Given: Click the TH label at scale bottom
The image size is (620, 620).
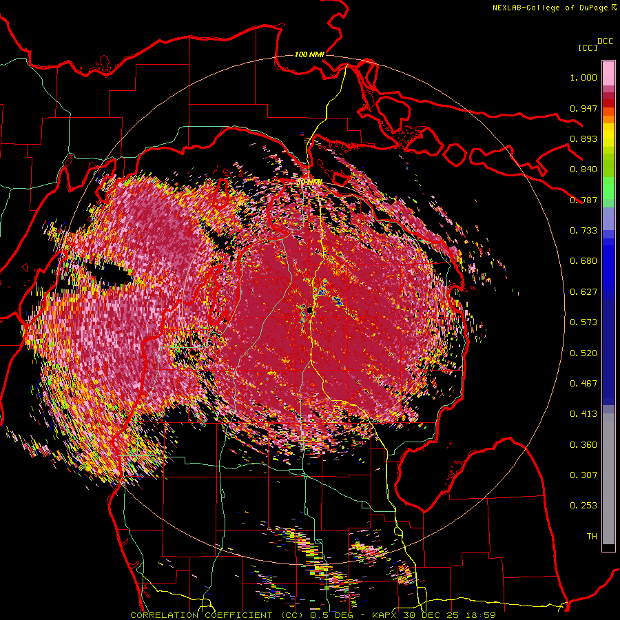Looking at the screenshot, I should (592, 537).
